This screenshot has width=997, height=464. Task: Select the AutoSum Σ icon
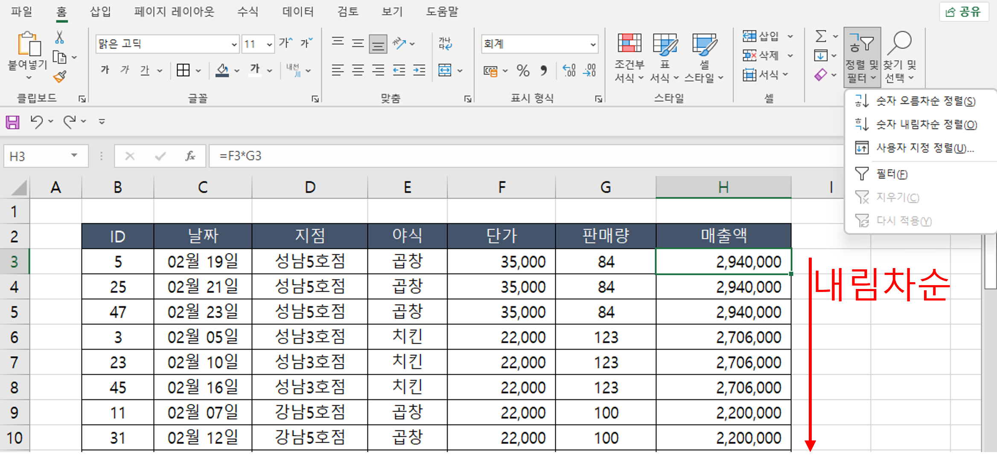coord(820,36)
